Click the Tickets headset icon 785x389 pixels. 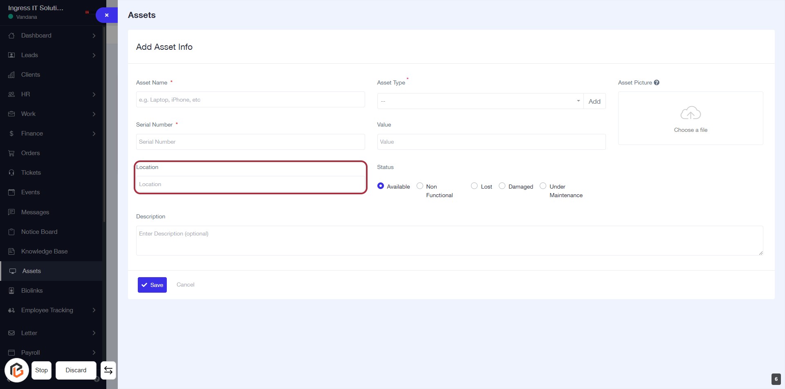tap(11, 173)
